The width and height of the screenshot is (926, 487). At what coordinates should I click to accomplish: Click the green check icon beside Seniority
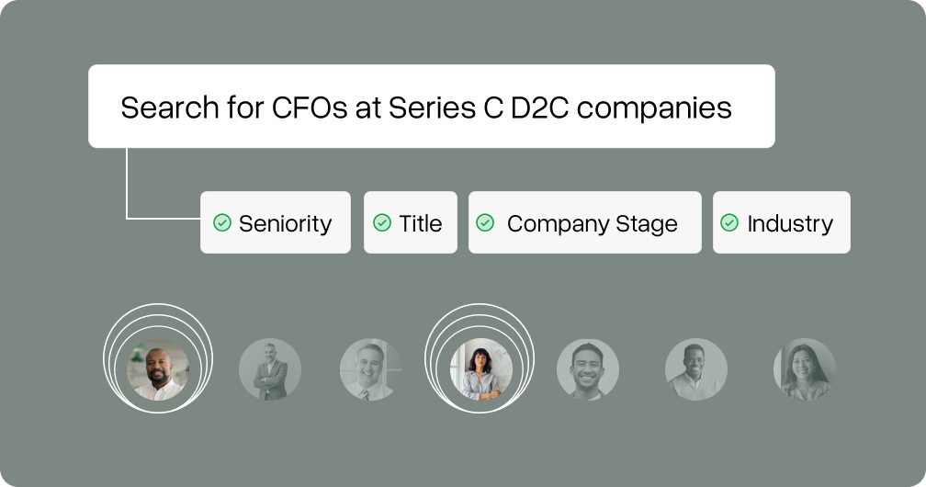(222, 222)
